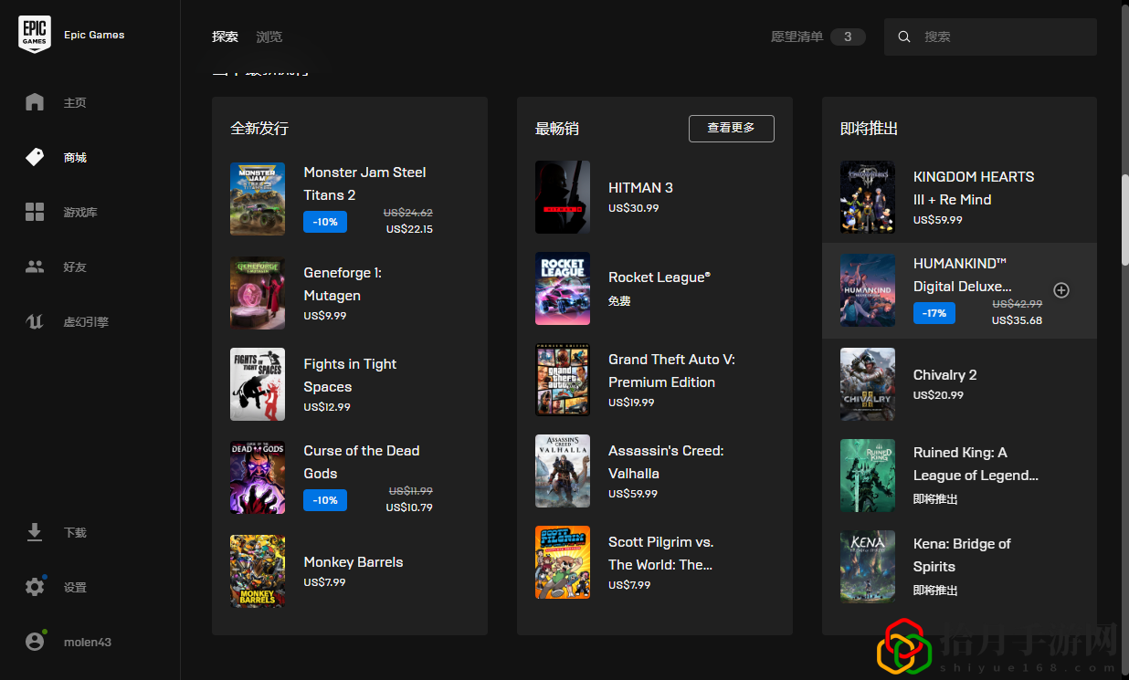The height and width of the screenshot is (680, 1129).
Task: Click the Monkey Barrels cover thumbnail
Action: (x=258, y=570)
